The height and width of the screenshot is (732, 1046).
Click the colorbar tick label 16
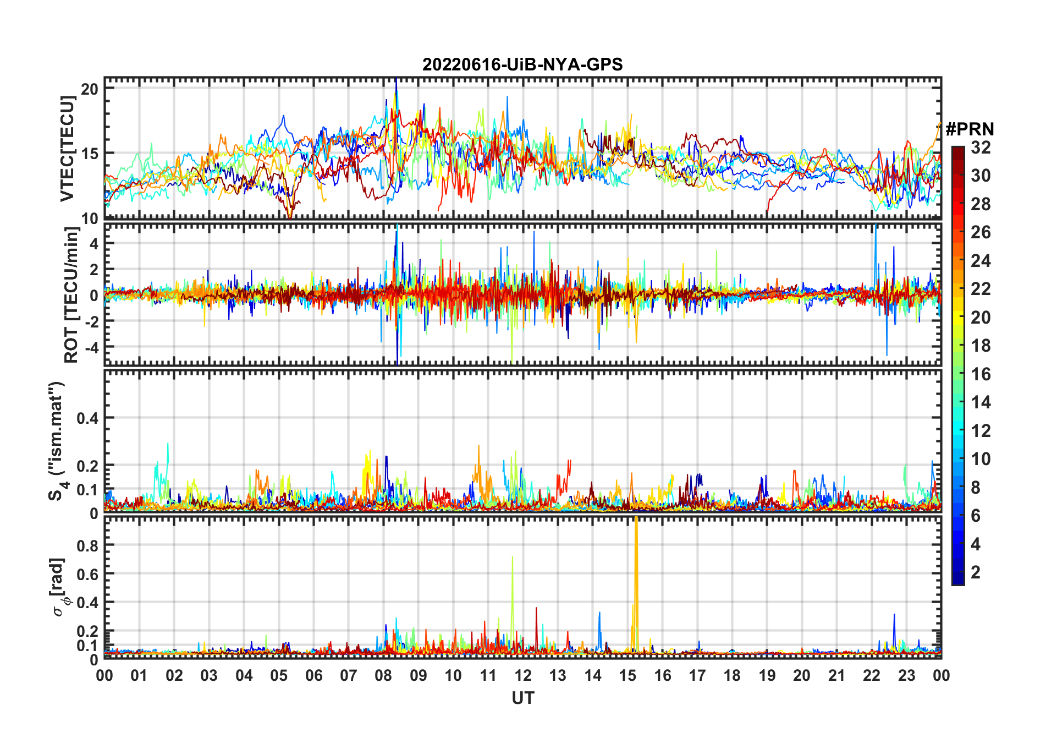pos(981,374)
